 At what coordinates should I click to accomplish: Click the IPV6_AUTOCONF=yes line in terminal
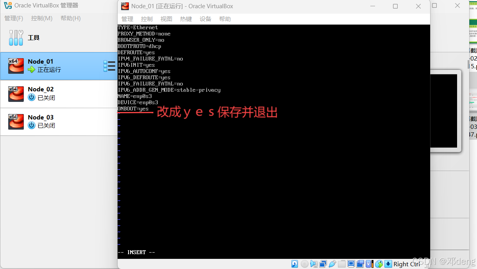click(x=144, y=71)
